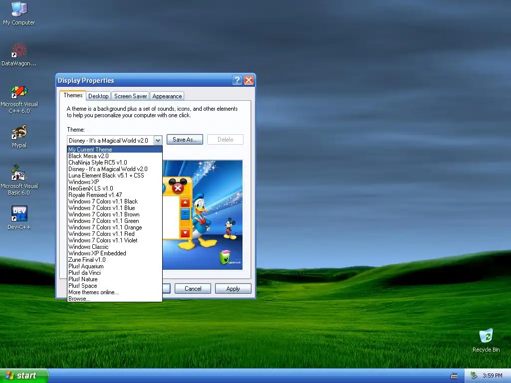511x383 pixels.
Task: Switch to the Screen Saver tab
Action: point(130,96)
